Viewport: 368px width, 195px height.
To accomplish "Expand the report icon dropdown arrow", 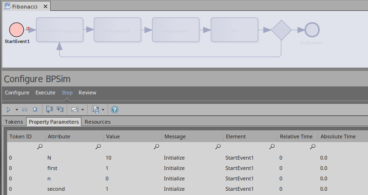I will pos(103,110).
